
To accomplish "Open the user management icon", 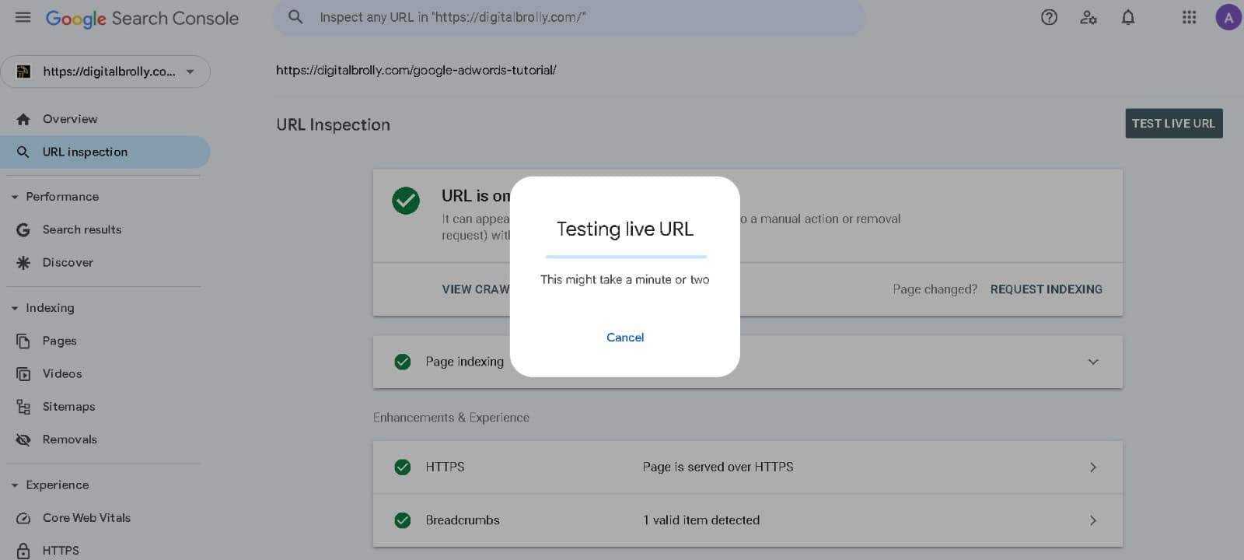I will [1088, 17].
